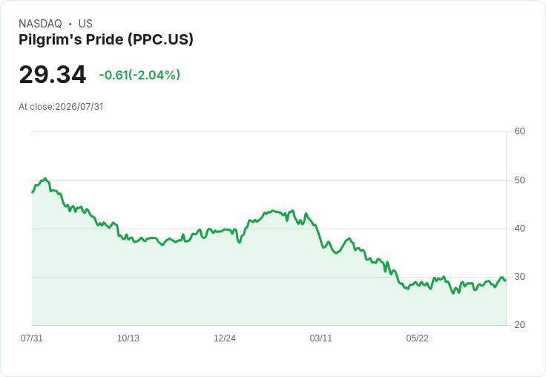Select the 29.34 current price
This screenshot has width=546, height=377.
52,74
